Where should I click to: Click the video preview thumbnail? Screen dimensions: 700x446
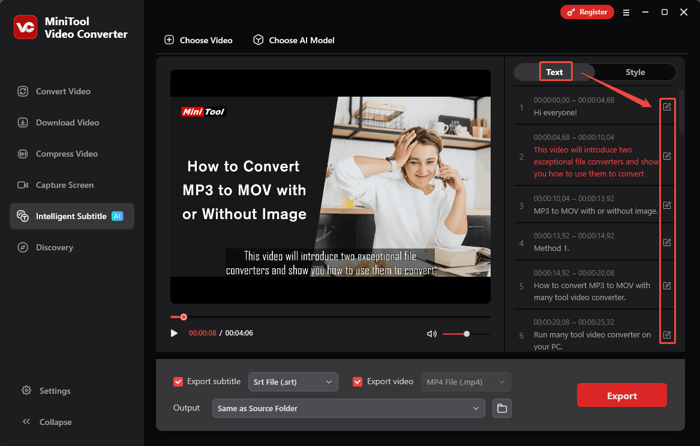coord(331,186)
